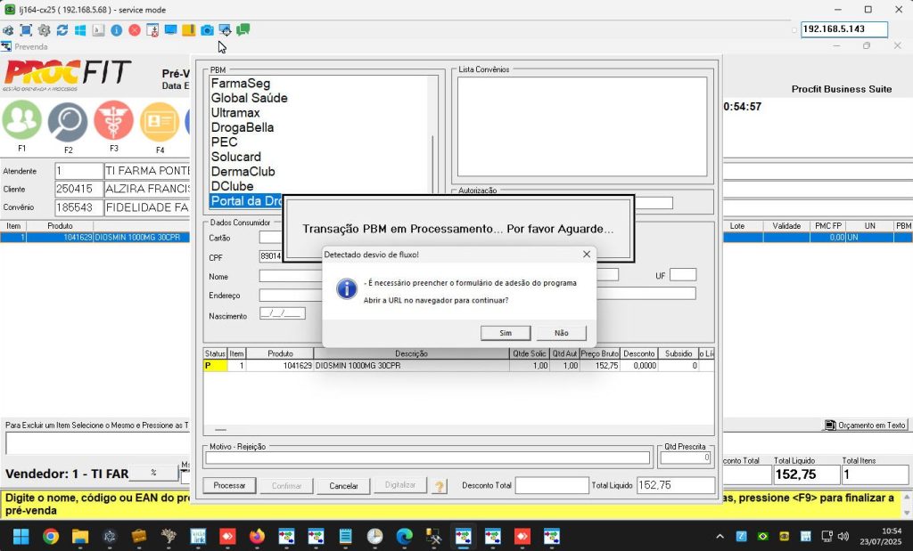Open Firefox from the Windows taskbar

257,536
